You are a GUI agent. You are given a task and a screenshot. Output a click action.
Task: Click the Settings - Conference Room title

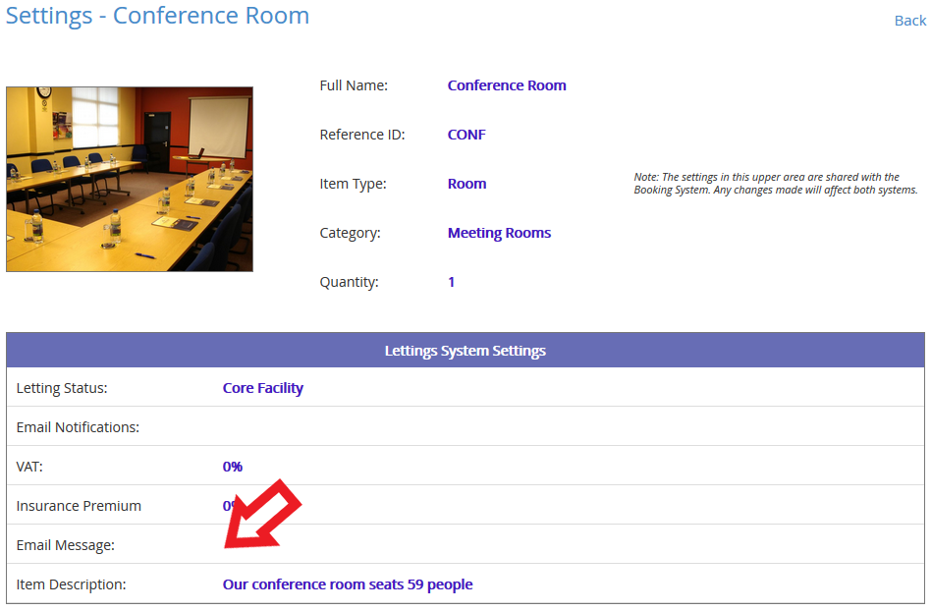coord(157,16)
